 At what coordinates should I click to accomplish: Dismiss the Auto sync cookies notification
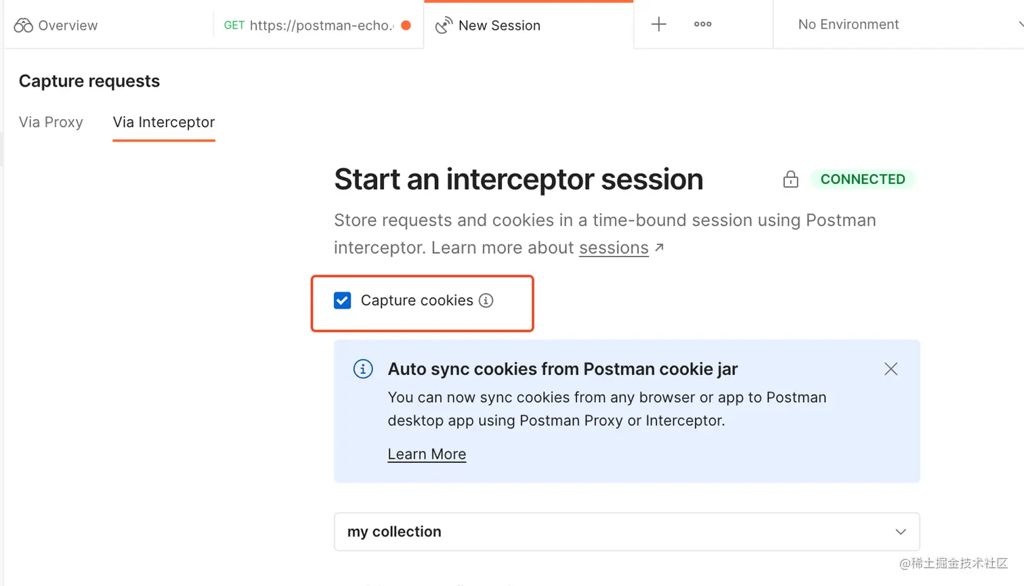click(891, 369)
